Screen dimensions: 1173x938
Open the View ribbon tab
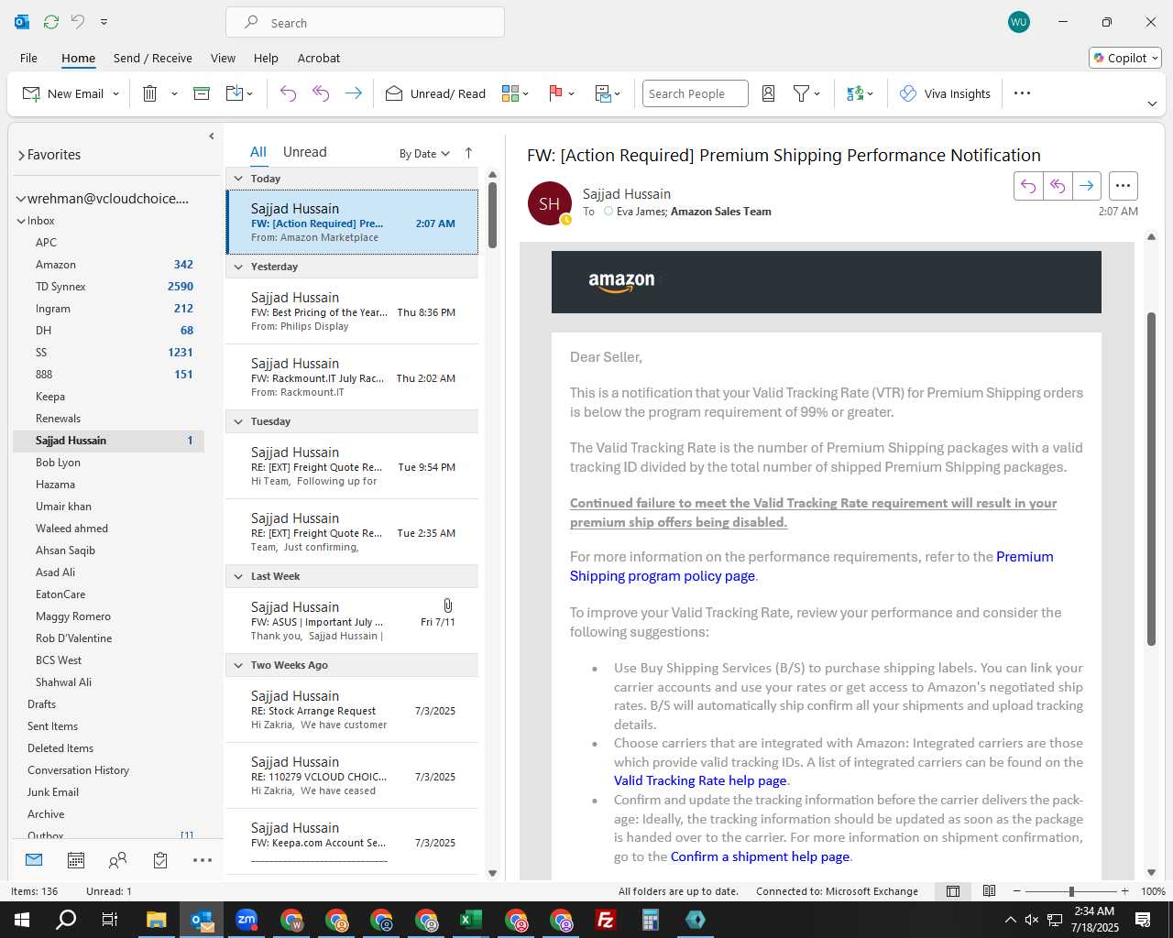(x=223, y=58)
